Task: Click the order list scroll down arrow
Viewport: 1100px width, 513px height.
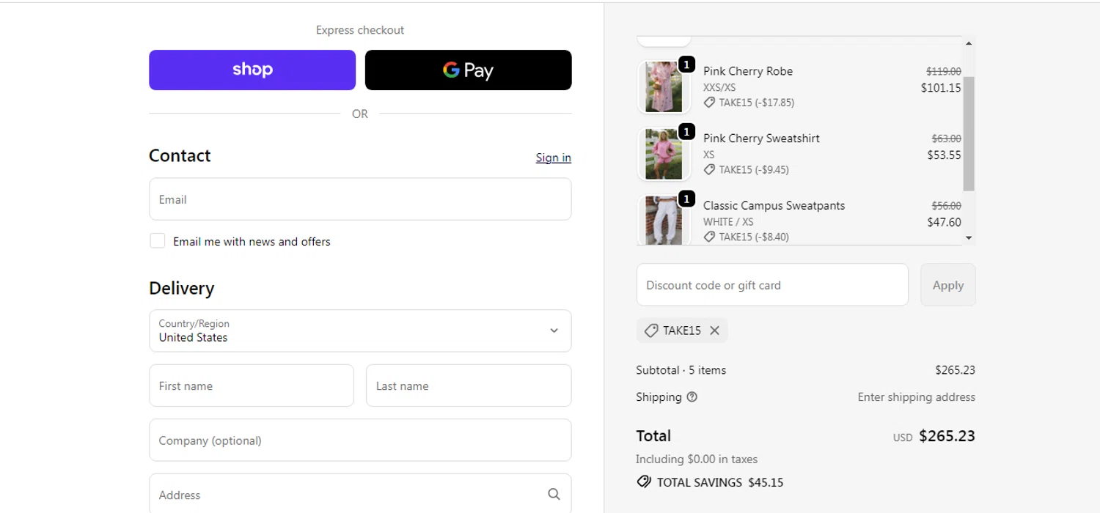Action: tap(969, 237)
